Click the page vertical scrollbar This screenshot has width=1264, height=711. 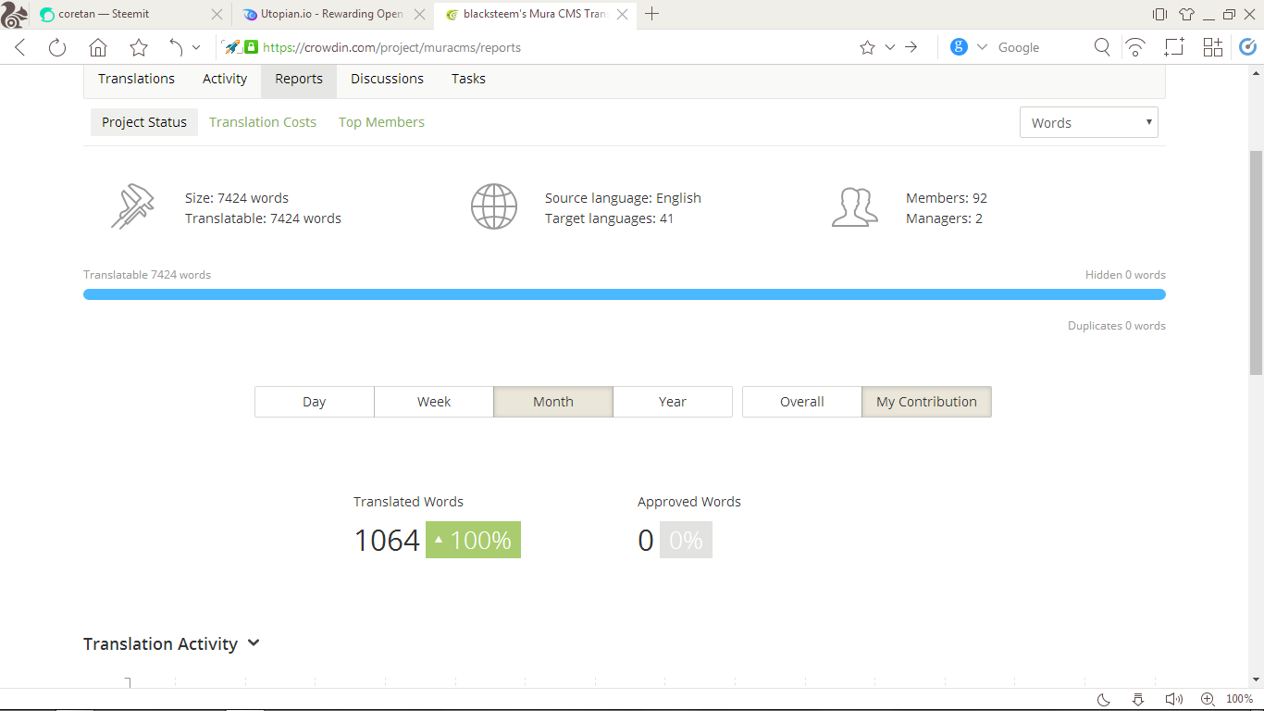[x=1256, y=262]
